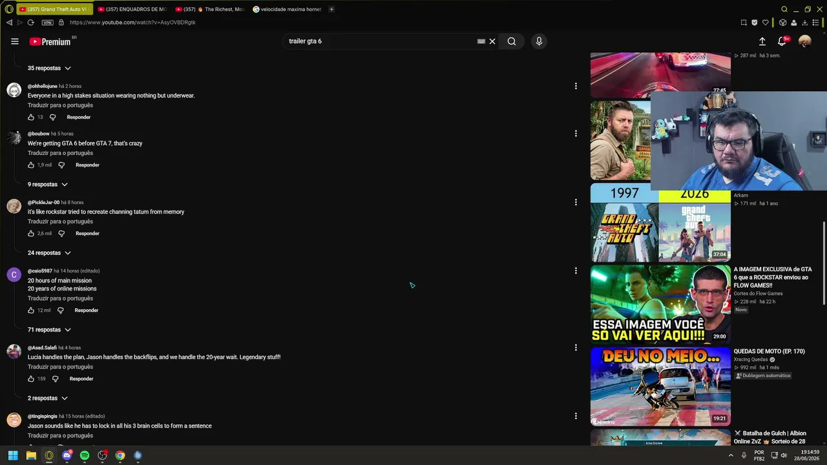Translate @PickleJar-00 comment to Portuguese
The width and height of the screenshot is (827, 465).
60,222
